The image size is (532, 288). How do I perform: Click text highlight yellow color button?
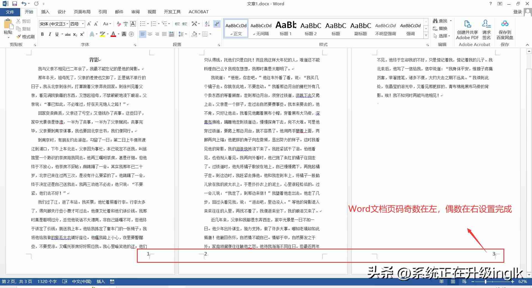click(x=102, y=34)
